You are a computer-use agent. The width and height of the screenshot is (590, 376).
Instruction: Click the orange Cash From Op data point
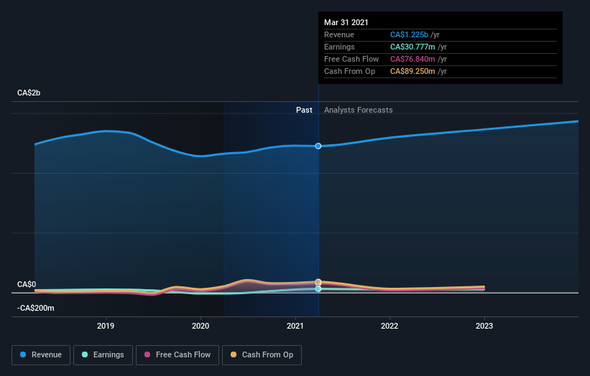pyautogui.click(x=318, y=282)
